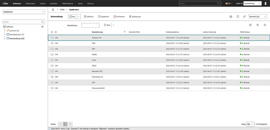Toggle hidden eye icon next to Software
This screenshot has height=130, width=270.
click(x=43, y=27)
